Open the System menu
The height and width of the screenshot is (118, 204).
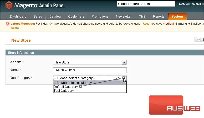pos(177,17)
